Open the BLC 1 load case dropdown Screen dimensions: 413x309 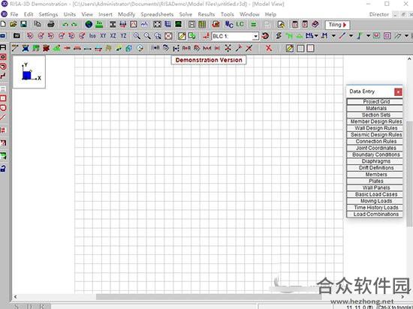tap(255, 36)
